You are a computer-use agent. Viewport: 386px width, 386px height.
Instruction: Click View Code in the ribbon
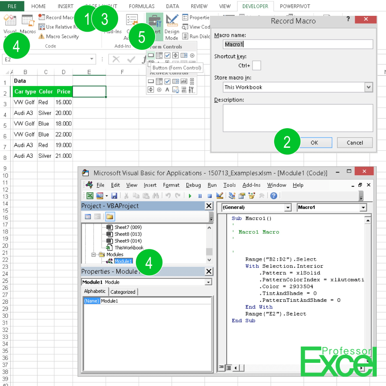click(x=196, y=27)
